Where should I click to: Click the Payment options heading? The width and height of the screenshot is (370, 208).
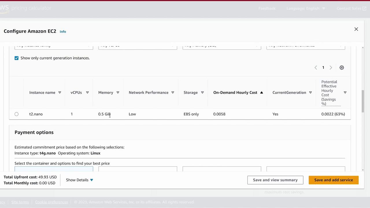pyautogui.click(x=34, y=132)
